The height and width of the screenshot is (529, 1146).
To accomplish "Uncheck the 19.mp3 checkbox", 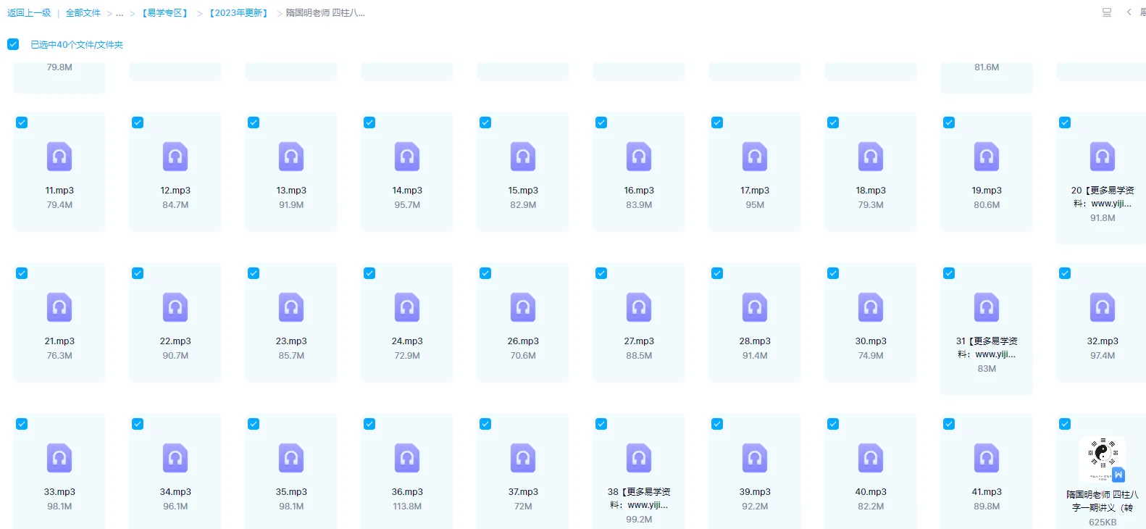I will pos(949,122).
